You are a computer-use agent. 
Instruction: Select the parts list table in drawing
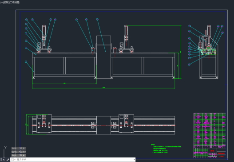pyautogui.click(x=210, y=130)
